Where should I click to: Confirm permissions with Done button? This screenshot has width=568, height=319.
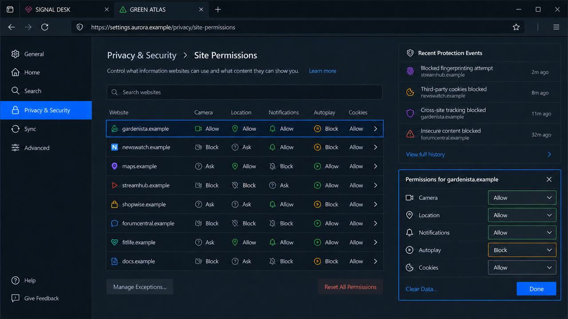pyautogui.click(x=536, y=289)
